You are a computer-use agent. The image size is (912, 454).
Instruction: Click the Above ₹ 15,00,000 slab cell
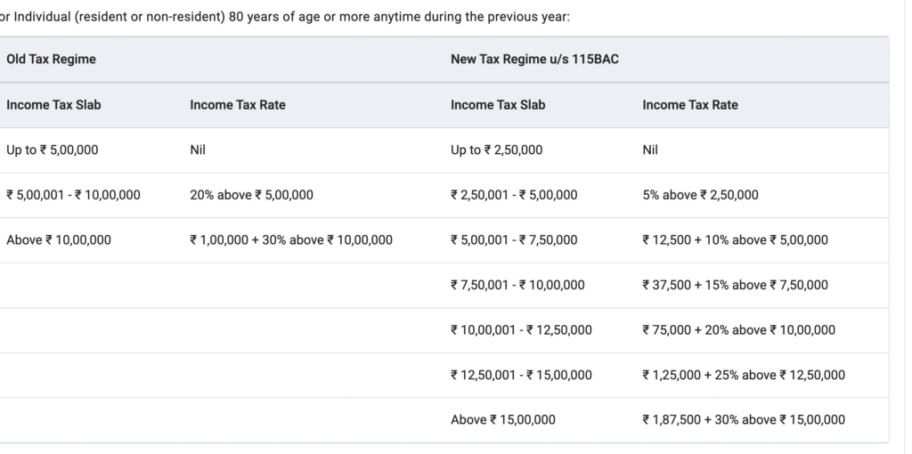click(x=503, y=419)
